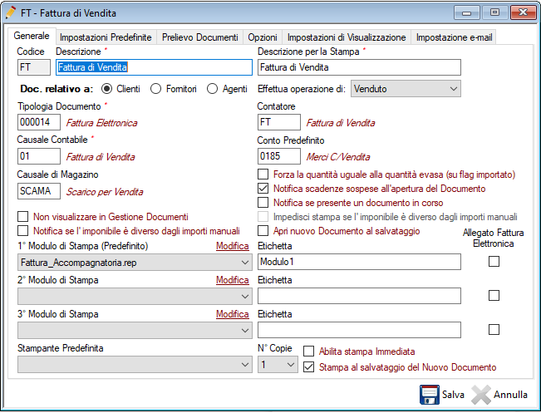Viewport: 541px width, 413px height.
Task: Check Abilita stampa Immediata
Action: (x=309, y=352)
